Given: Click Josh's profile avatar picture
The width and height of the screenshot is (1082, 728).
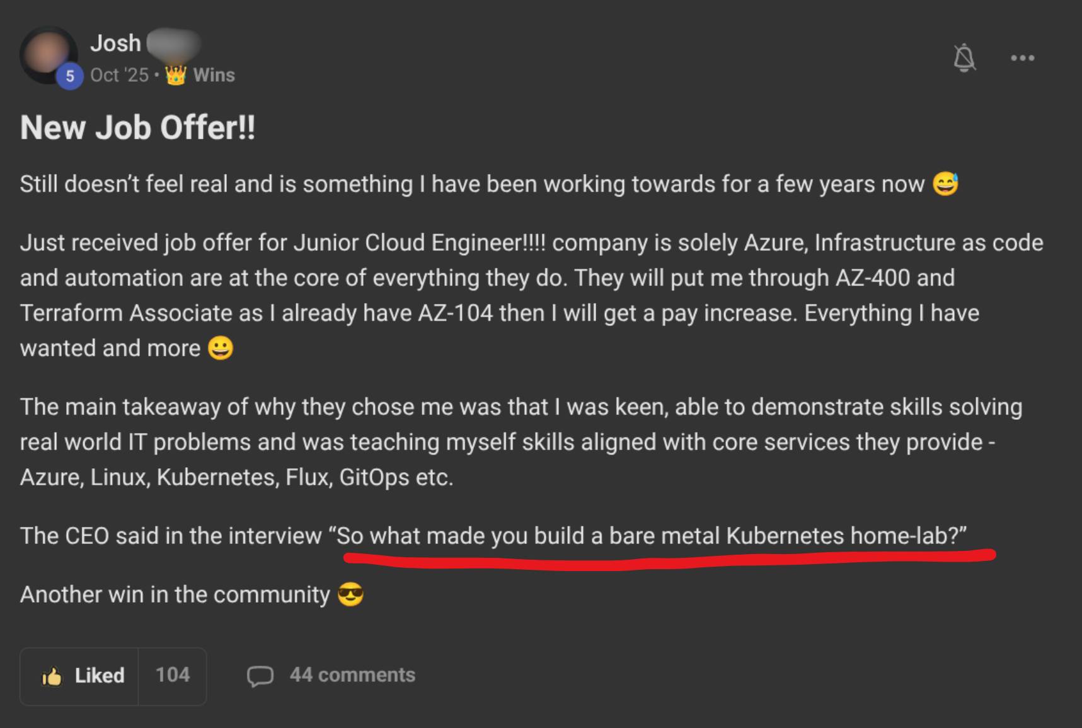Looking at the screenshot, I should coord(47,53).
